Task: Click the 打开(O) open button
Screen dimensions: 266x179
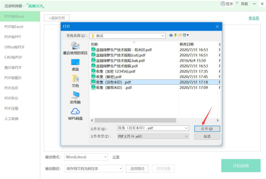Action: [x=207, y=129]
